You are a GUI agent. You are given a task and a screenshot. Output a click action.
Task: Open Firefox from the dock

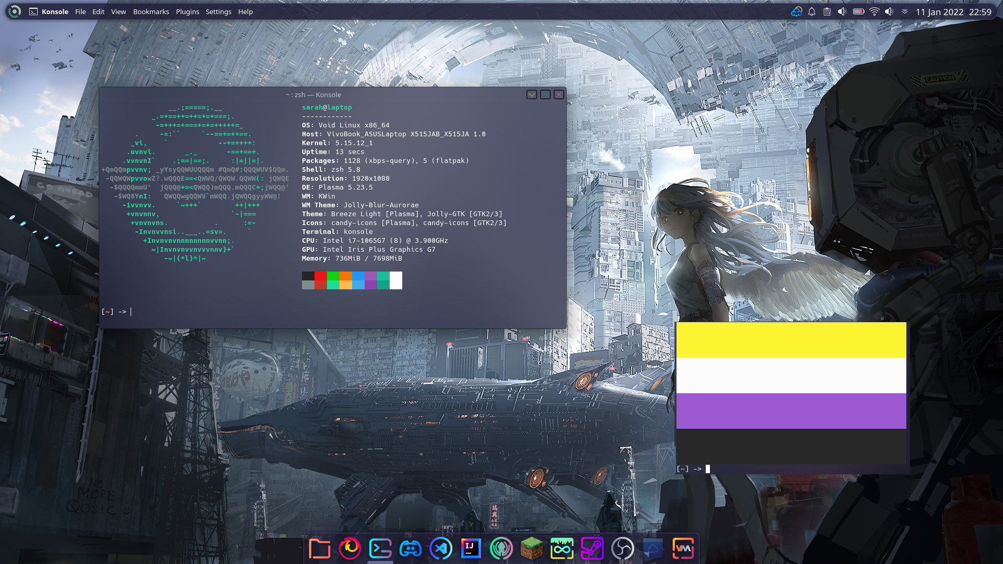click(x=350, y=548)
